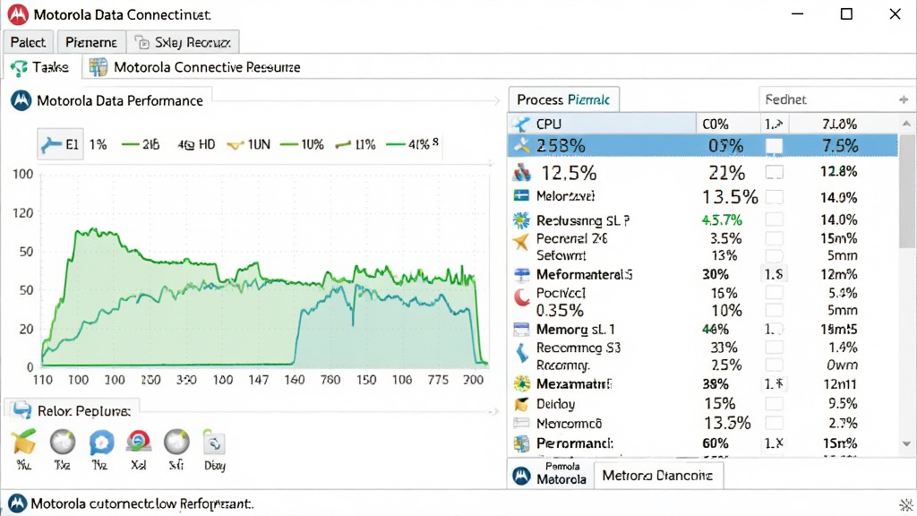Image resolution: width=917 pixels, height=516 pixels.
Task: Sort by the 71.8% column header
Action: coord(840,124)
